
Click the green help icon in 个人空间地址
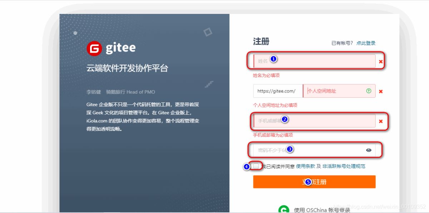tap(369, 91)
